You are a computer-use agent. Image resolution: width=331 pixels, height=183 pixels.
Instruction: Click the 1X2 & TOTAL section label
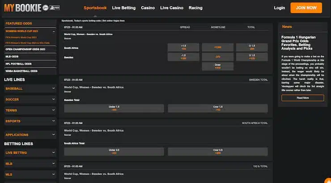(x=260, y=167)
